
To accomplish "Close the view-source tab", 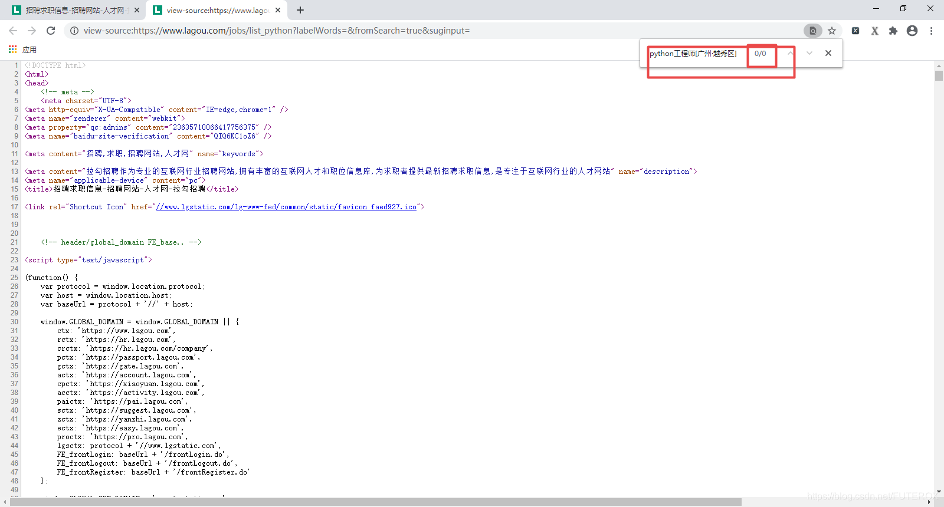I will [278, 10].
